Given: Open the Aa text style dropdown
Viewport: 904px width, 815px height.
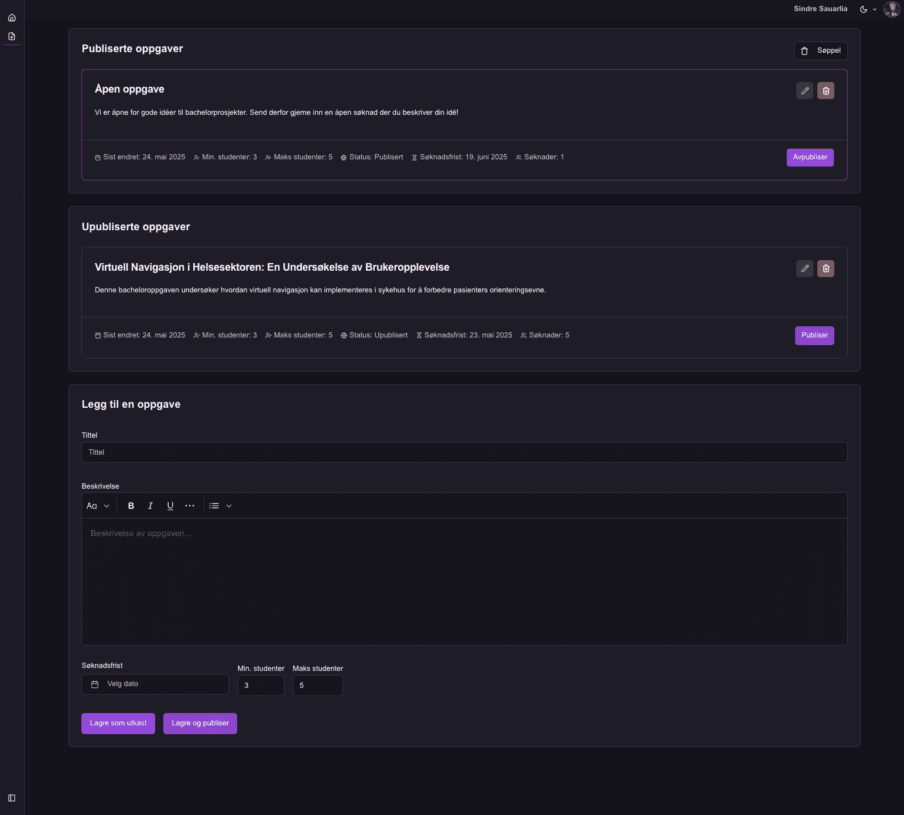Looking at the screenshot, I should tap(98, 506).
